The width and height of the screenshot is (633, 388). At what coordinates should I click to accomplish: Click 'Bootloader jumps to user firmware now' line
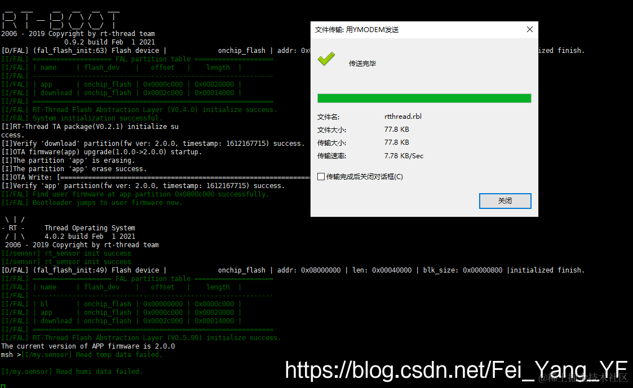(x=92, y=203)
